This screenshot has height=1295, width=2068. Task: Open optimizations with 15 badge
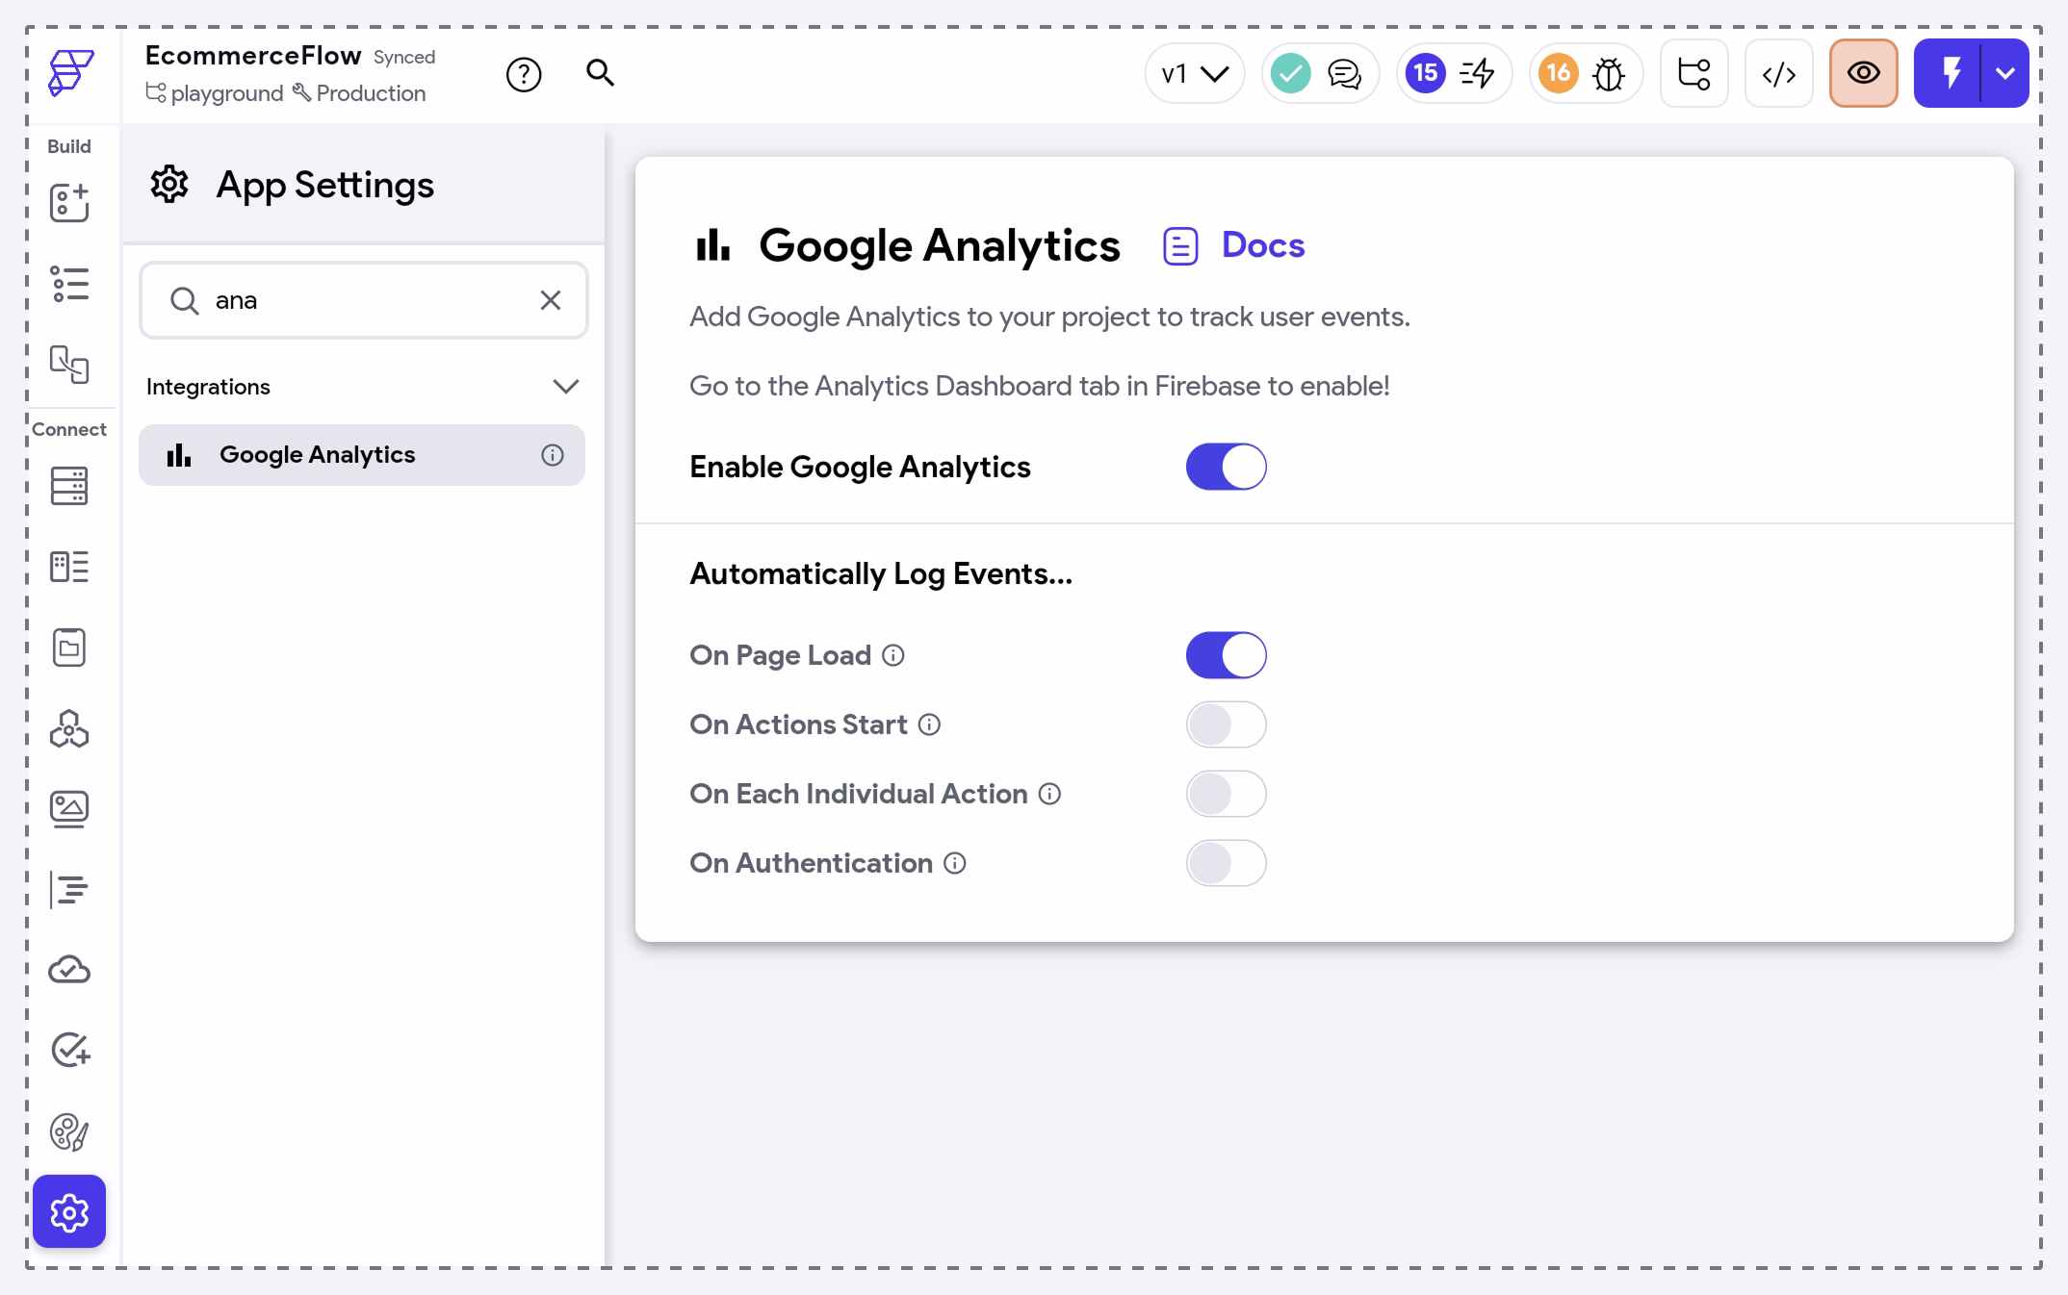click(1454, 73)
